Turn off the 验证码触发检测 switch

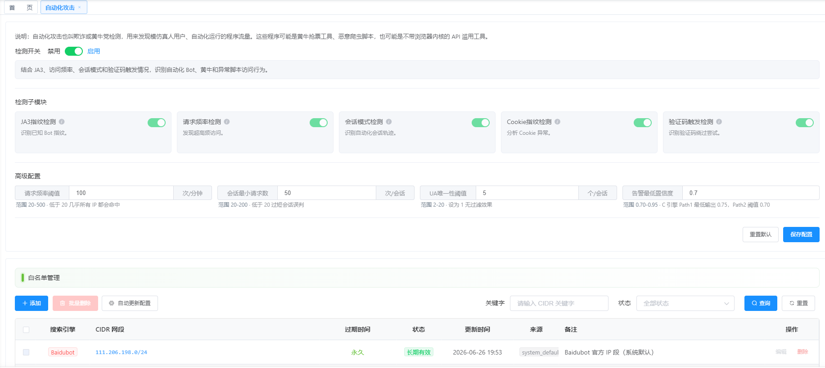pos(805,123)
